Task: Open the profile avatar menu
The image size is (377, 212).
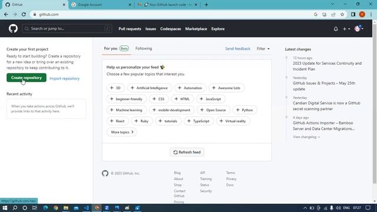Action: point(359,29)
